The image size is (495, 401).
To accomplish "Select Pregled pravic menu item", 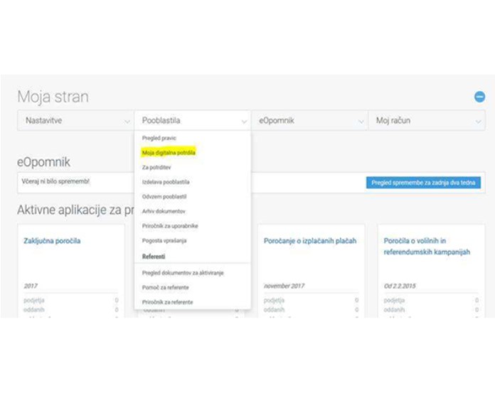I will (159, 138).
